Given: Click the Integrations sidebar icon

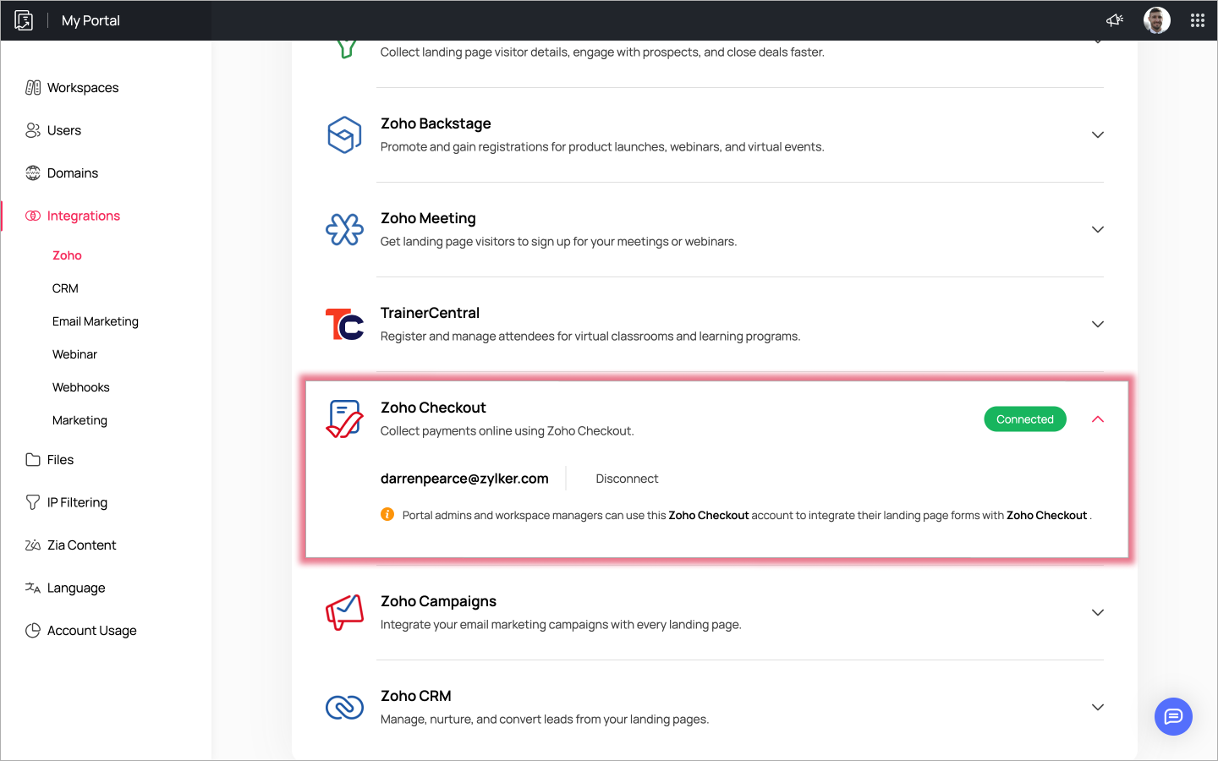Looking at the screenshot, I should pos(33,216).
